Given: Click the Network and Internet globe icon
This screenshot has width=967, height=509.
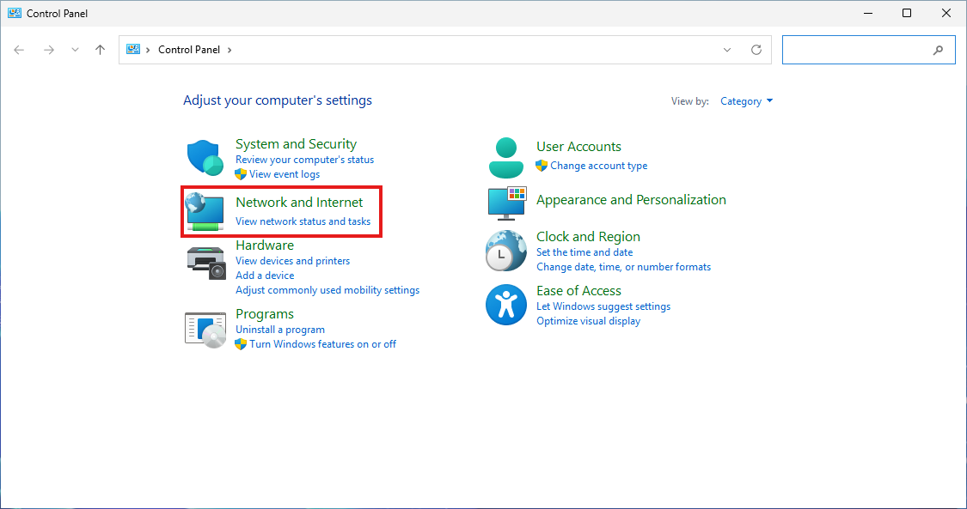Looking at the screenshot, I should tap(205, 211).
